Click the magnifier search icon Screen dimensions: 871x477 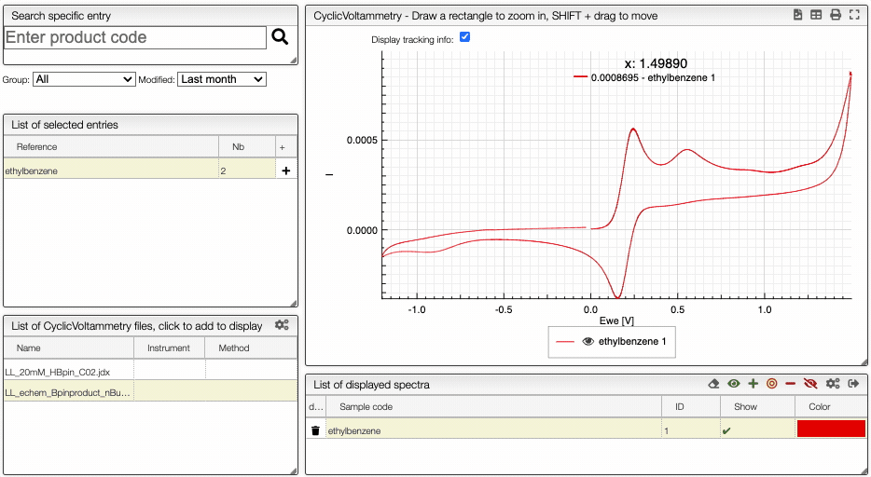point(280,37)
